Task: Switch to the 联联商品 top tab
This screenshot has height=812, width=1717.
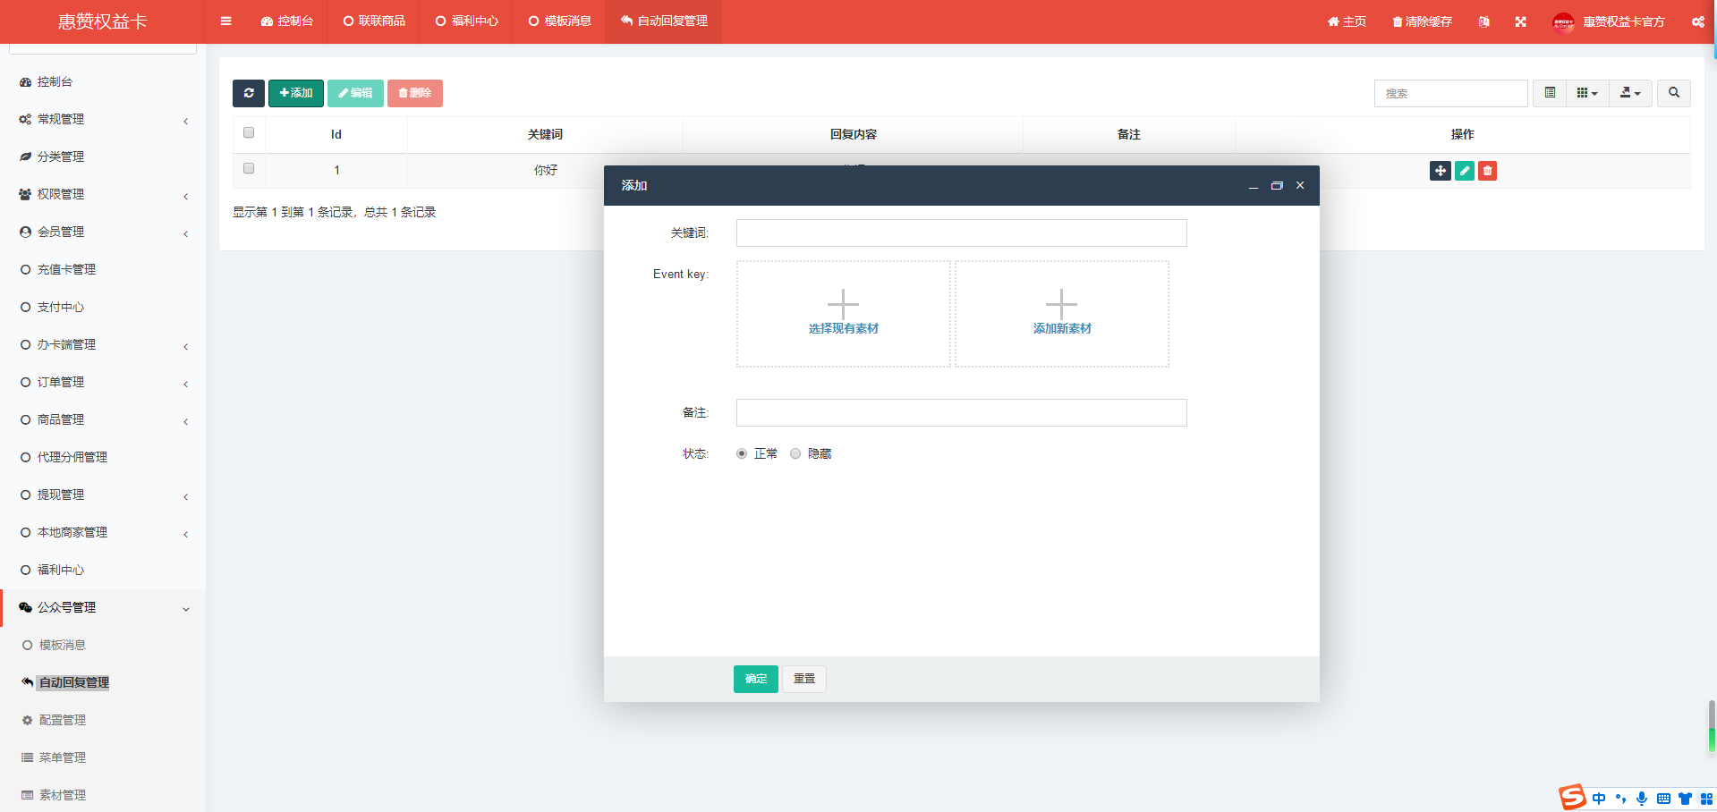Action: 374,21
